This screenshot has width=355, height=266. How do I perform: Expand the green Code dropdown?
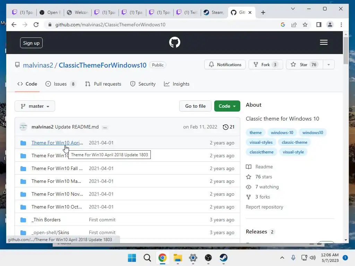pos(227,106)
